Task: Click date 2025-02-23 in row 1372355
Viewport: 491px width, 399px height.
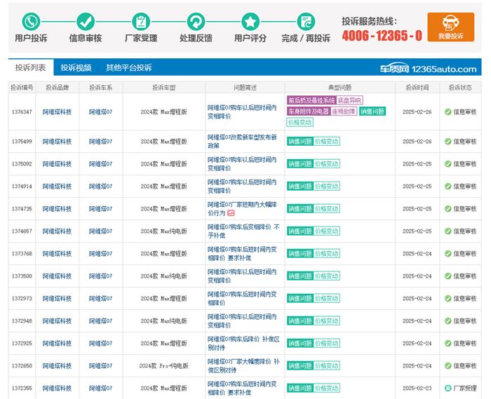Action: [417, 388]
